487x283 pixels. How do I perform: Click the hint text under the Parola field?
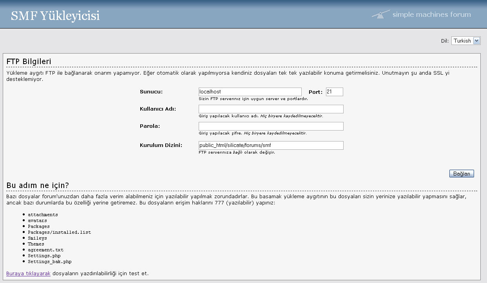tap(253, 133)
